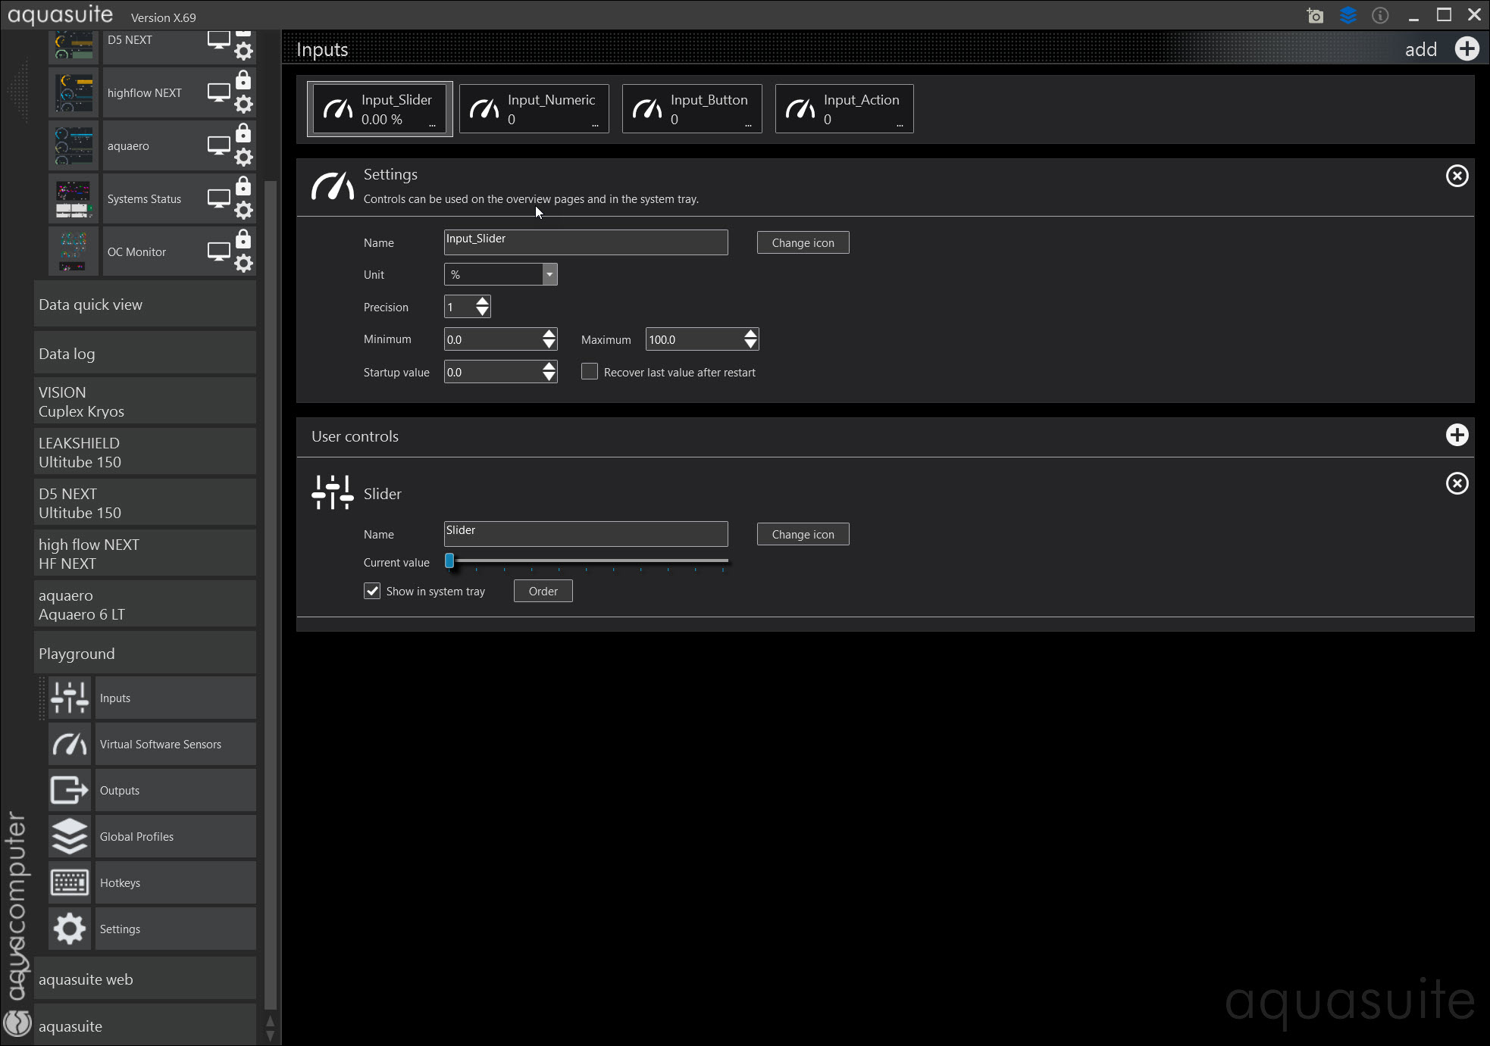Click the add input plus icon
The height and width of the screenshot is (1046, 1490).
(1467, 49)
